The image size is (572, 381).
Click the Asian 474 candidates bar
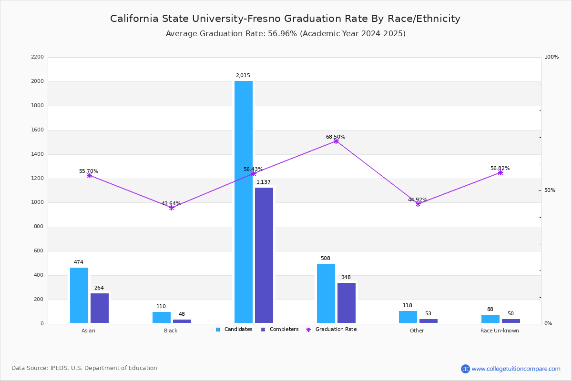click(79, 295)
